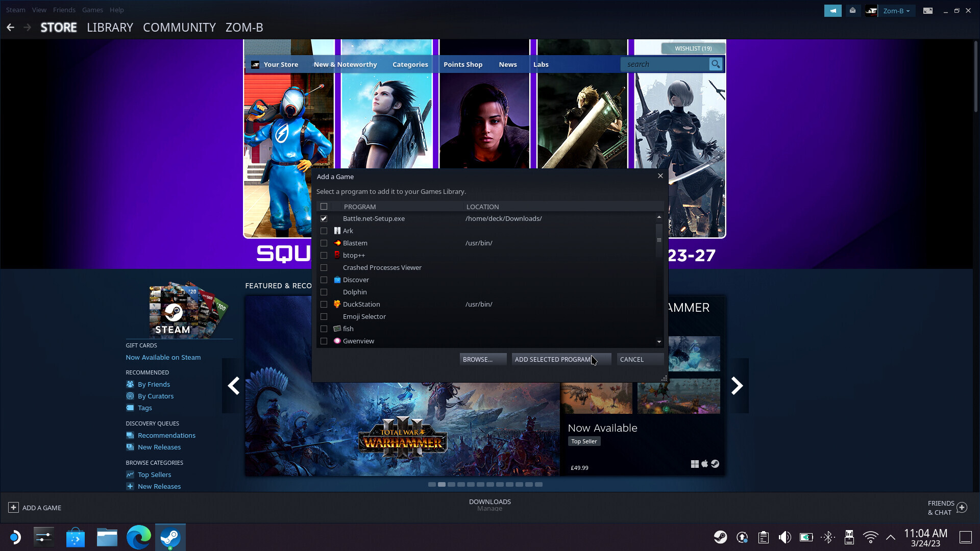Click the File Manager icon in taskbar

[107, 536]
